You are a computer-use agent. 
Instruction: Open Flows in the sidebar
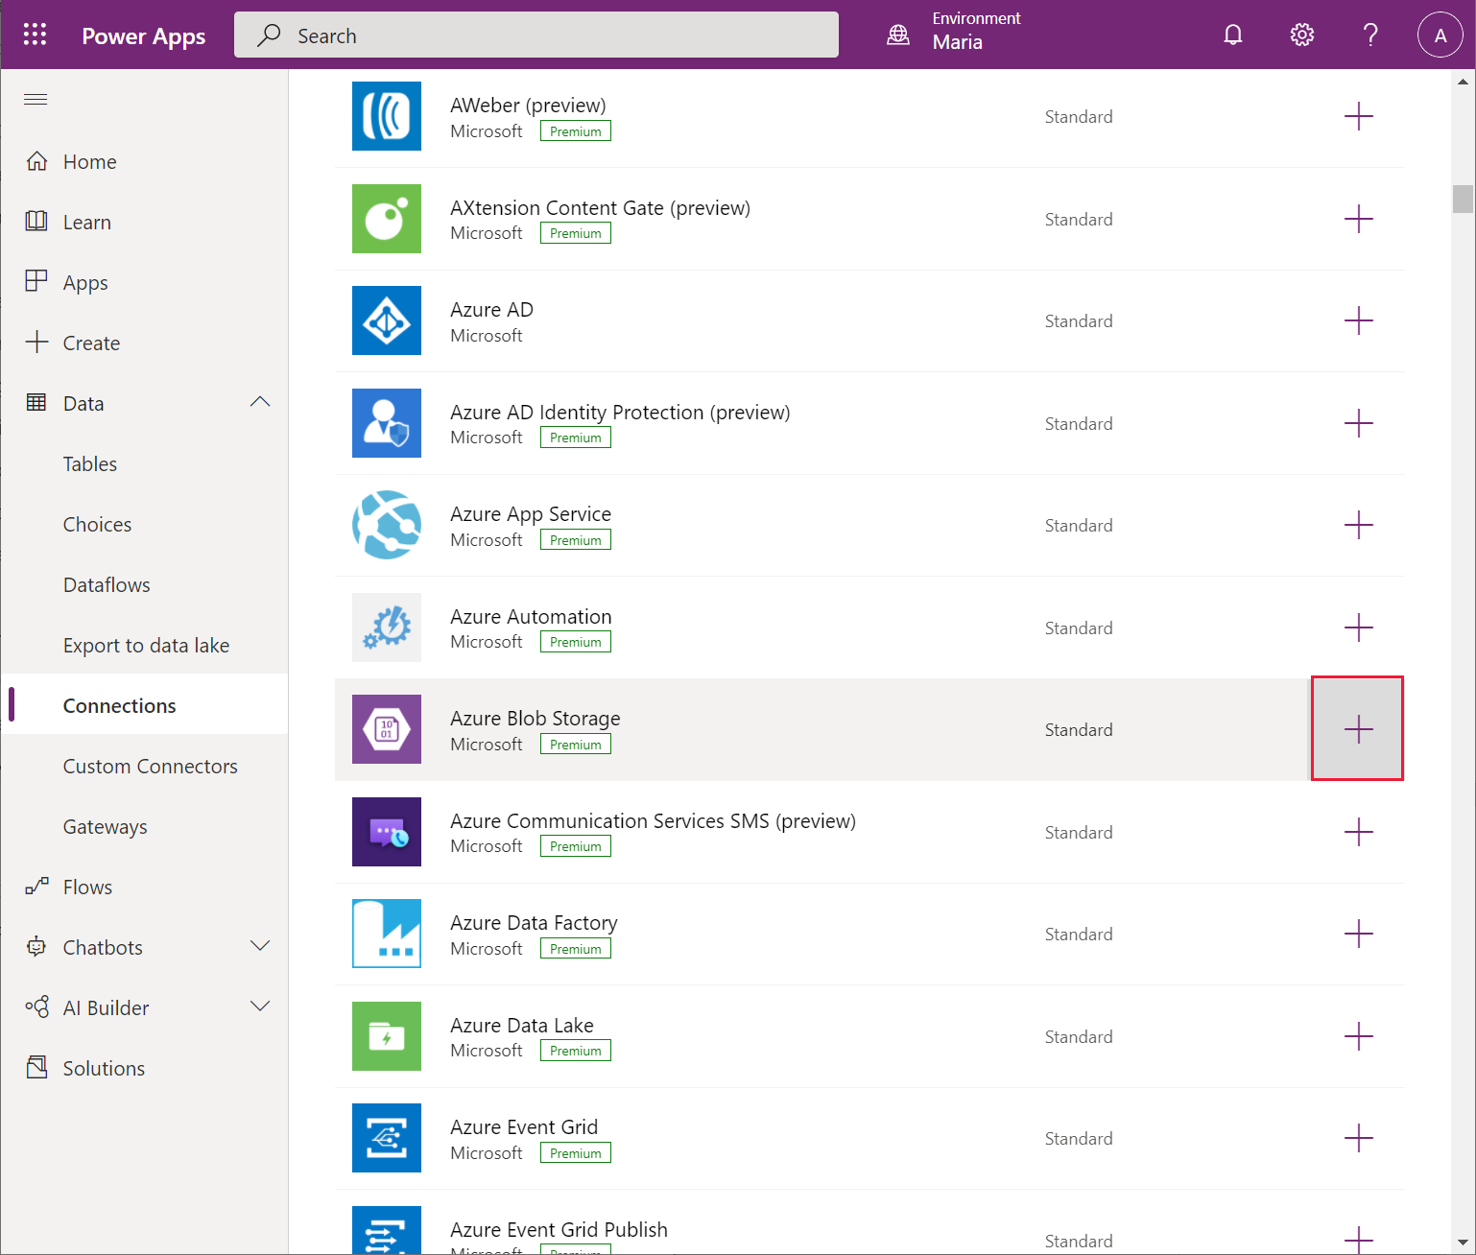pyautogui.click(x=144, y=887)
